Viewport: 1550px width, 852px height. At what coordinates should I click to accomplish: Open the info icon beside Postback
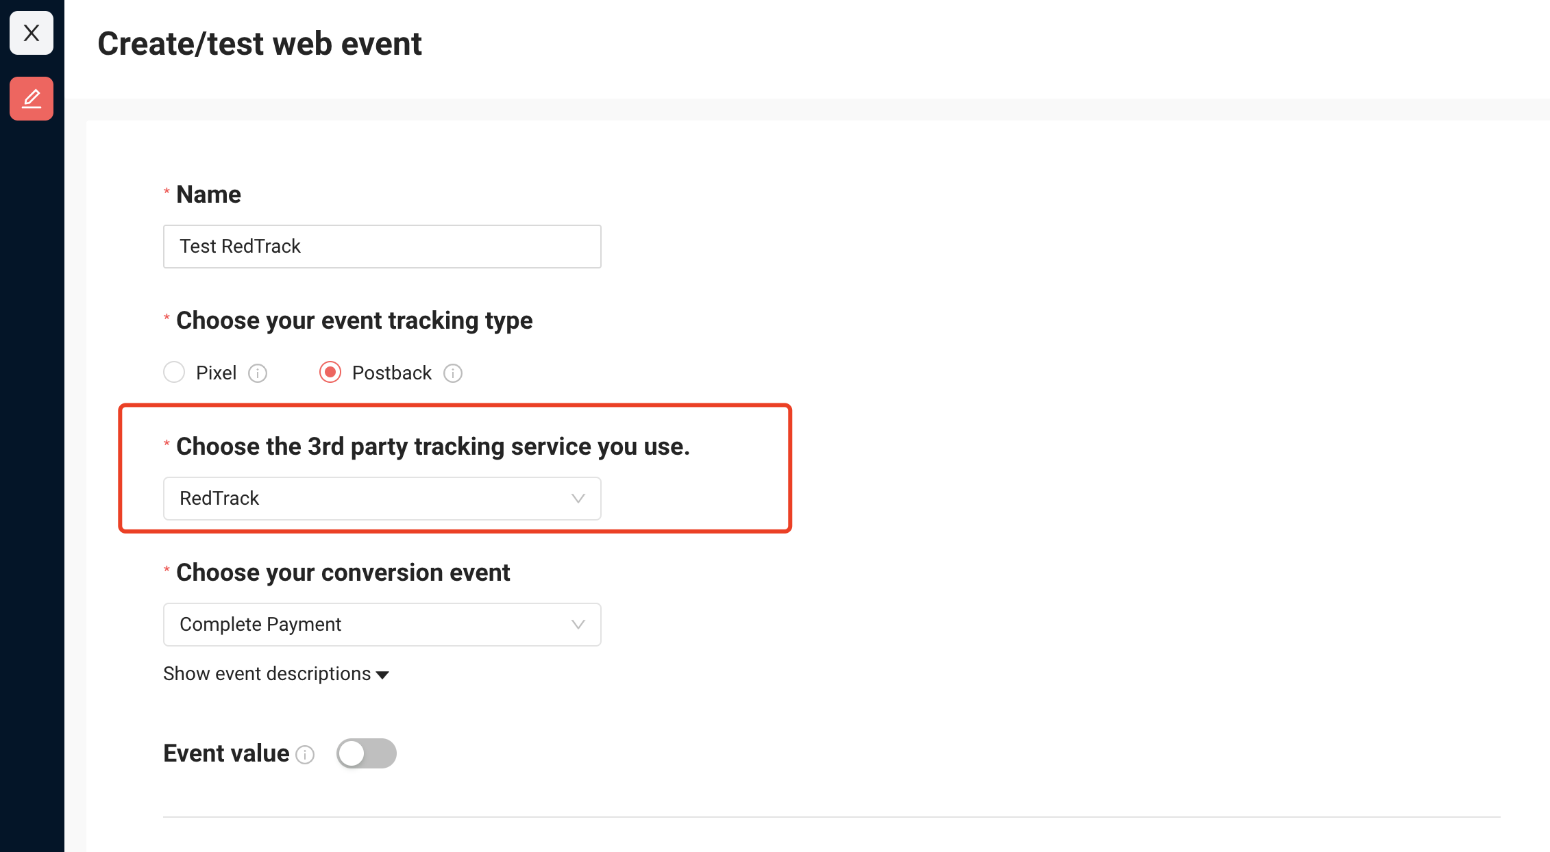point(453,373)
